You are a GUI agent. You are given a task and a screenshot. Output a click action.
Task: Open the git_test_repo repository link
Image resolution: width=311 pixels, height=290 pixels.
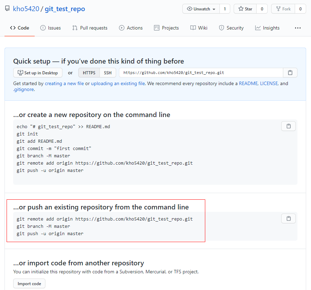65,9
